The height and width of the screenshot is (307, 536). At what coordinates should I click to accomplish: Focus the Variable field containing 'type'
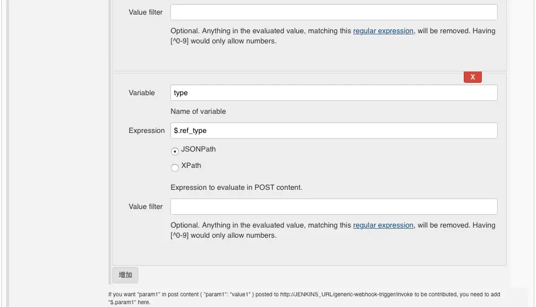(x=333, y=93)
